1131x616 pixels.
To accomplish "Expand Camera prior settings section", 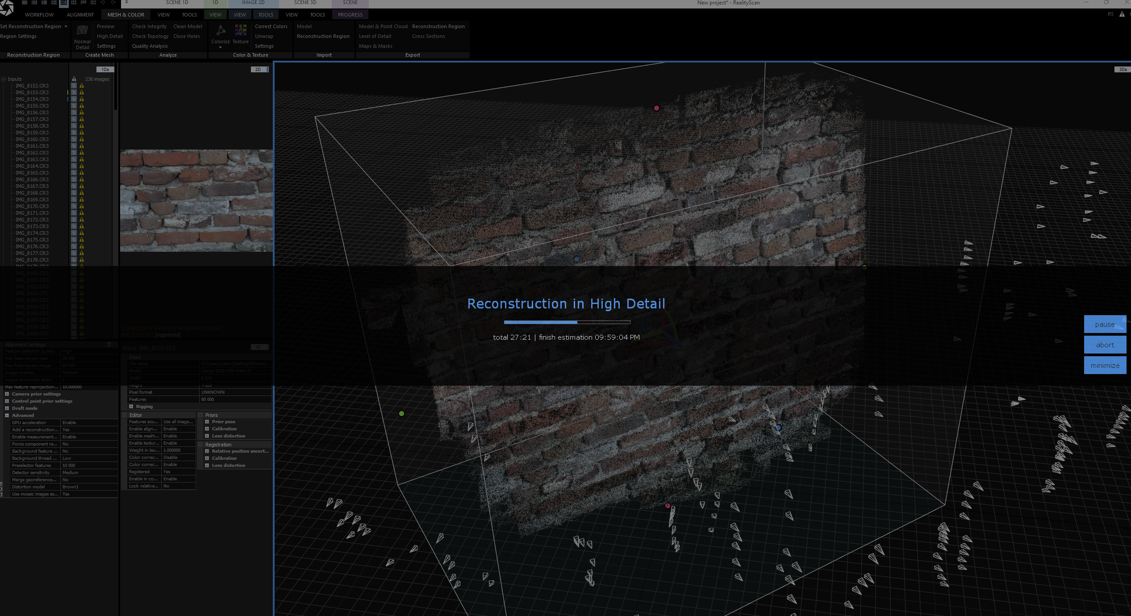I will pyautogui.click(x=7, y=394).
